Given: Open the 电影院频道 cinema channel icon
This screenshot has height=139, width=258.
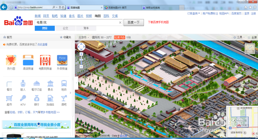Looking at the screenshot, I should (x=45, y=60).
